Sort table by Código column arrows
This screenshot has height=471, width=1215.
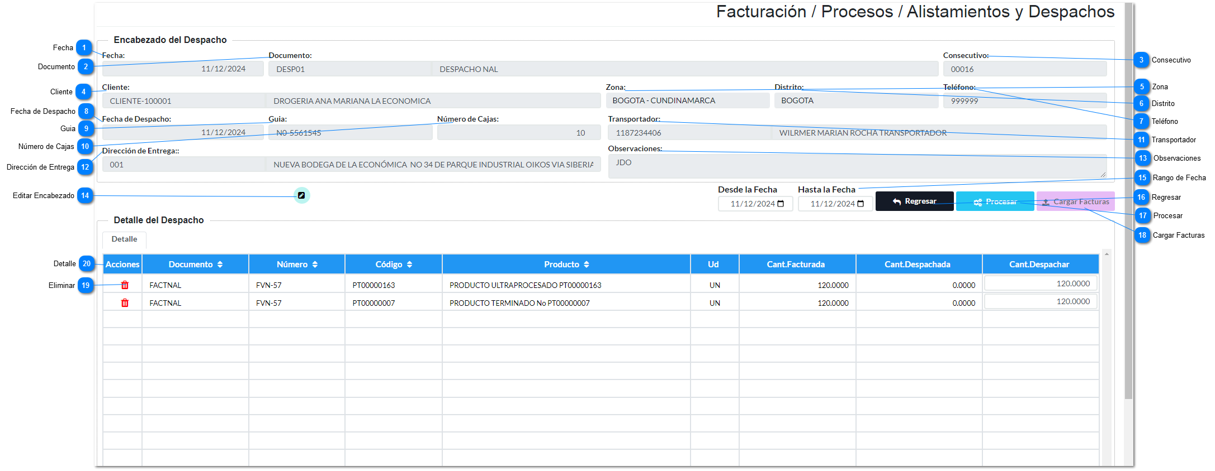409,265
